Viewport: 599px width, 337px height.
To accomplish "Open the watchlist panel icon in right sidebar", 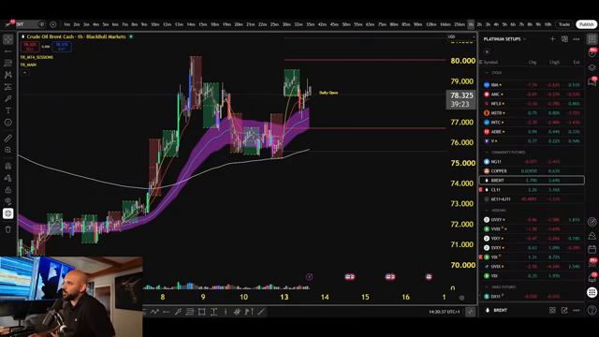I will (592, 39).
